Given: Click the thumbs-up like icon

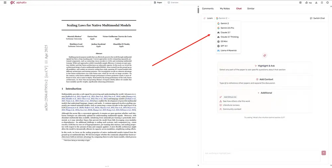Looking at the screenshot, I should click(x=306, y=2).
